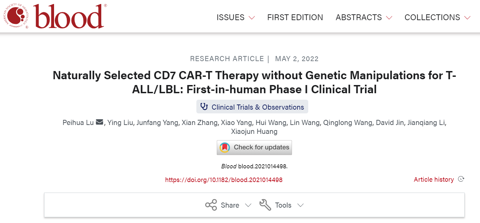
Task: Click the Tools wrench icon
Action: coord(265,205)
